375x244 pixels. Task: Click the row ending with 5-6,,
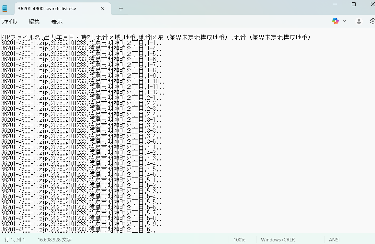click(81, 207)
